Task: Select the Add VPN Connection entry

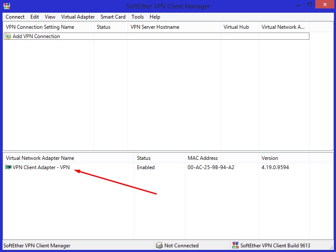Action: click(x=156, y=36)
